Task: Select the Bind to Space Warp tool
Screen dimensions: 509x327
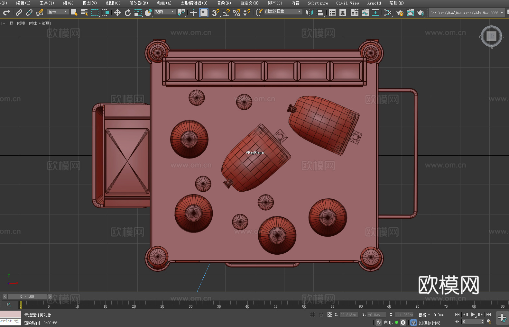Action: (40, 13)
